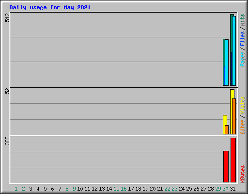
Task: Click the cyan Pages bar for day 31
Action: [234, 51]
